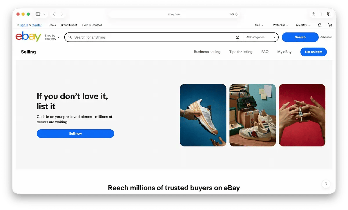This screenshot has width=348, height=210.
Task: Click the List an item button
Action: (313, 52)
